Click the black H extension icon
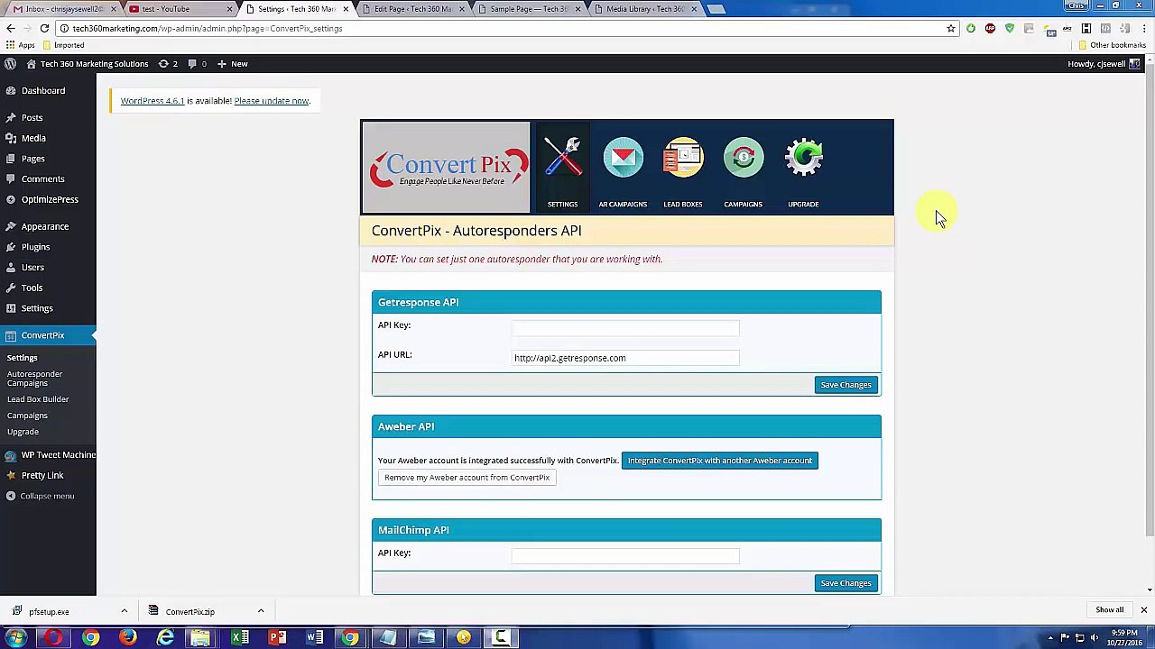Image resolution: width=1155 pixels, height=649 pixels. click(1086, 29)
